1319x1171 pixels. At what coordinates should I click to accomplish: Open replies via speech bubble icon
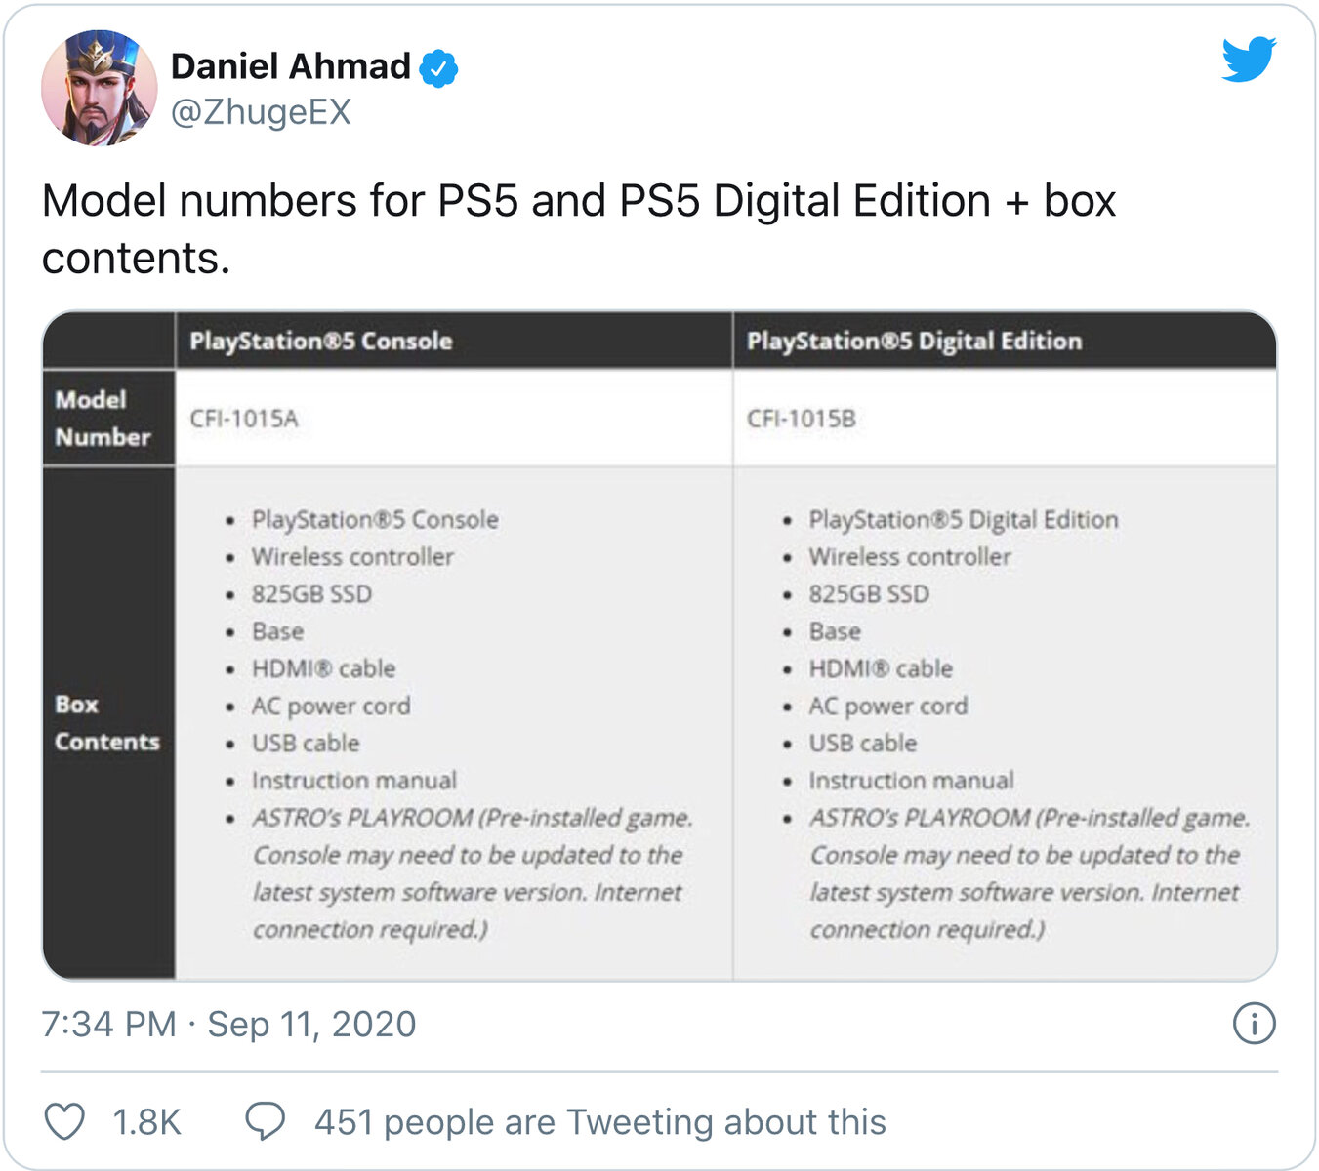[x=265, y=1121]
